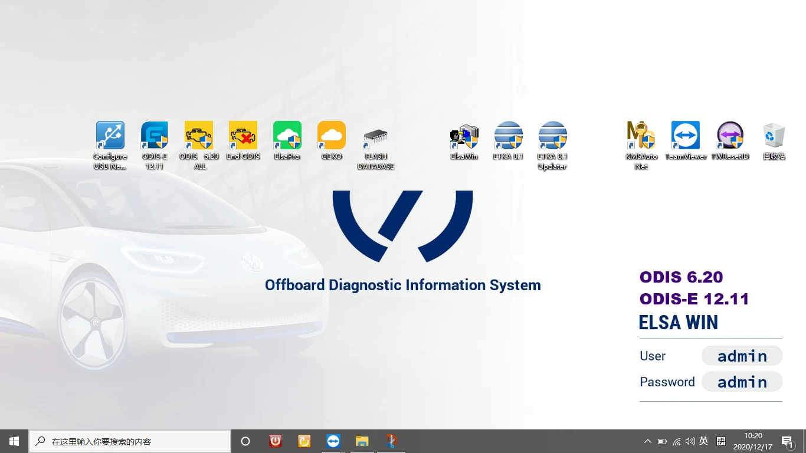Click the ETKA 8.1 Updater icon
806x453 pixels.
click(x=553, y=145)
